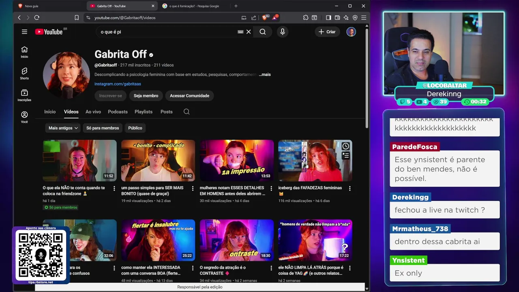Open options for friendzone video

[x=114, y=189]
